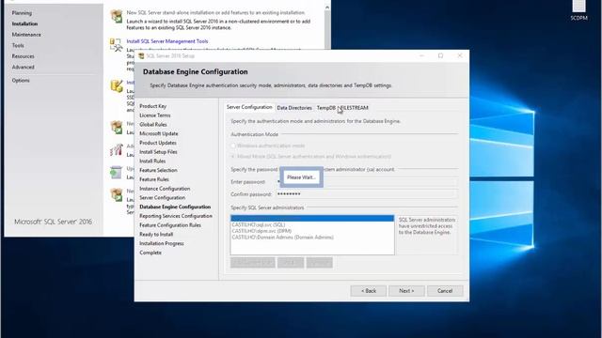
Task: Click the Reporting Services Configuration step
Action: tap(176, 216)
